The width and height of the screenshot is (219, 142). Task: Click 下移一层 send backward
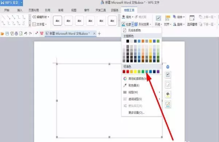tap(207, 24)
